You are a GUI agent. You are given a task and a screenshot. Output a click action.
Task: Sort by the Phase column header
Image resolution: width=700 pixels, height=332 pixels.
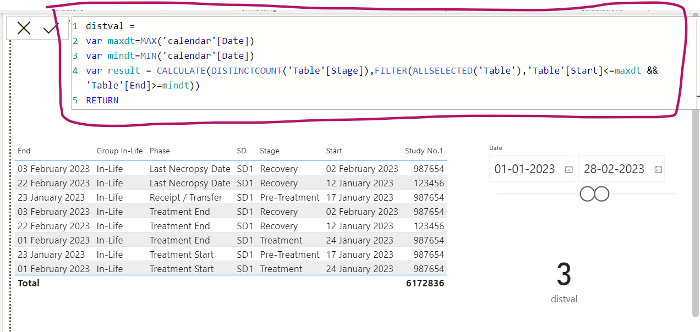click(x=160, y=151)
